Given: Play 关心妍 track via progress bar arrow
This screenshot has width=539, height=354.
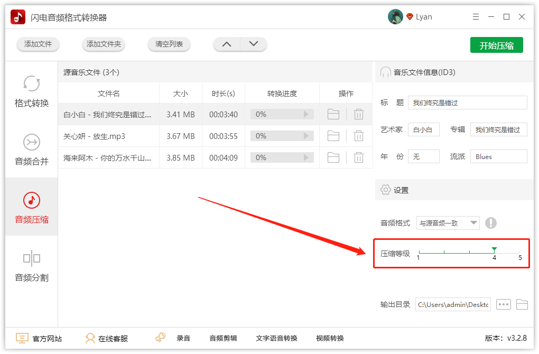Looking at the screenshot, I should [306, 136].
